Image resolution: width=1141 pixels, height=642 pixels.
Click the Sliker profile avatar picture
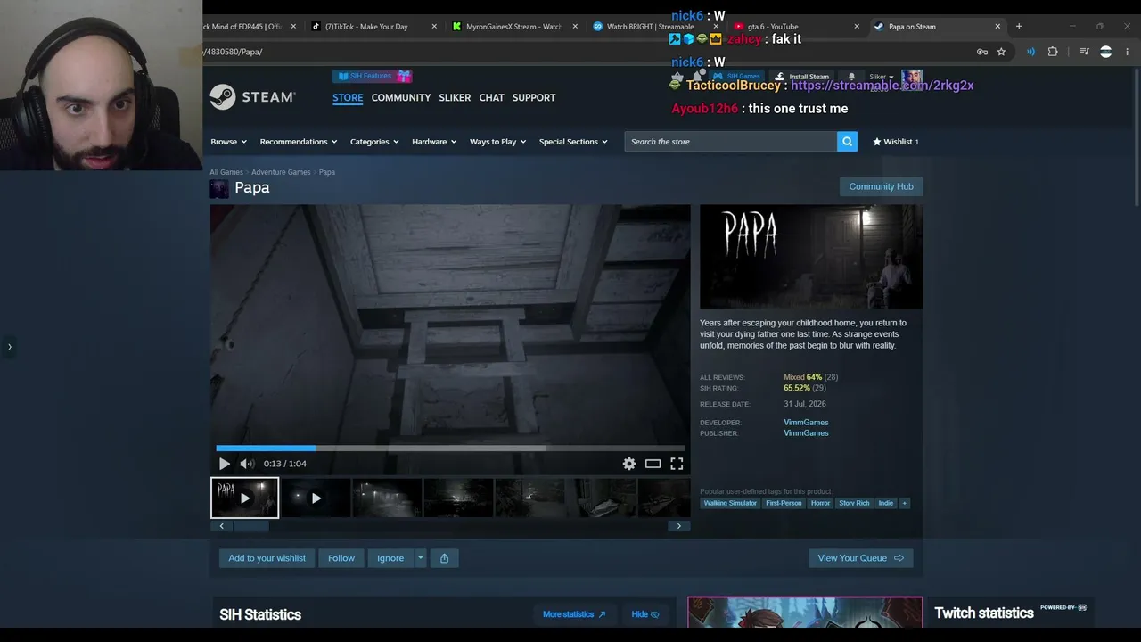tap(912, 78)
